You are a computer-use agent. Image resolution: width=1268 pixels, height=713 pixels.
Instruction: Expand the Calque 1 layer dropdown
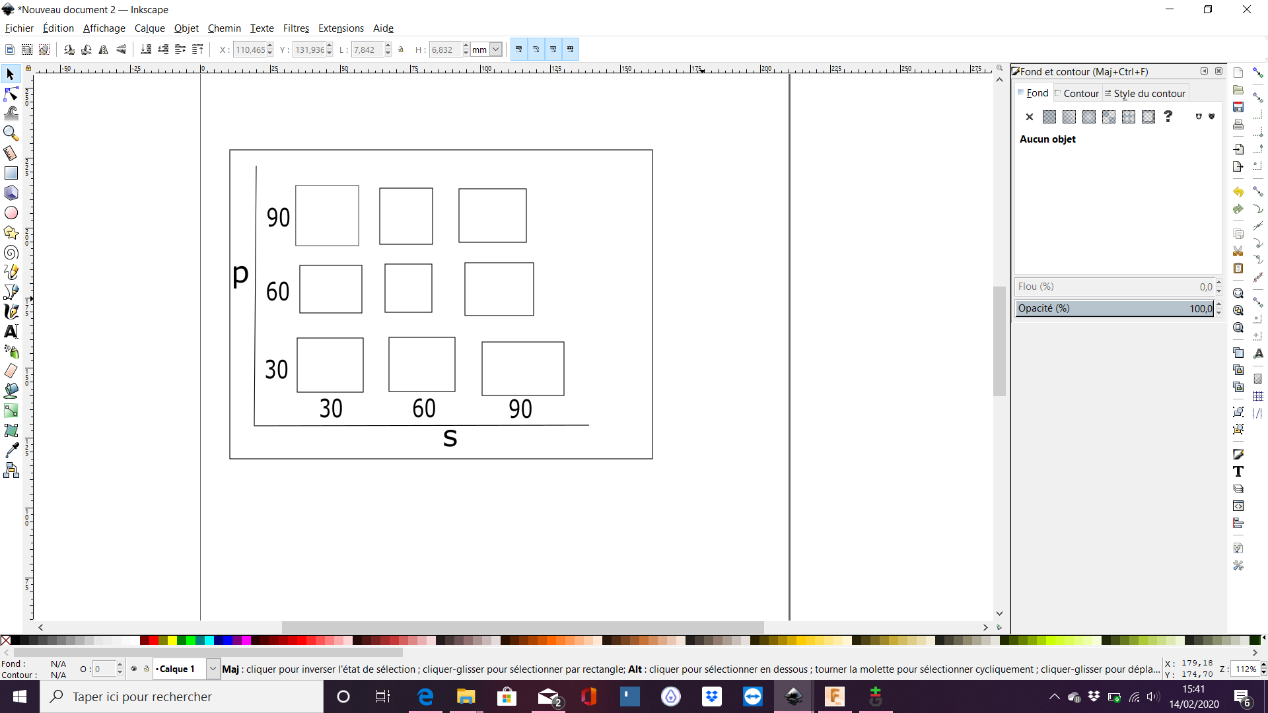pyautogui.click(x=213, y=669)
